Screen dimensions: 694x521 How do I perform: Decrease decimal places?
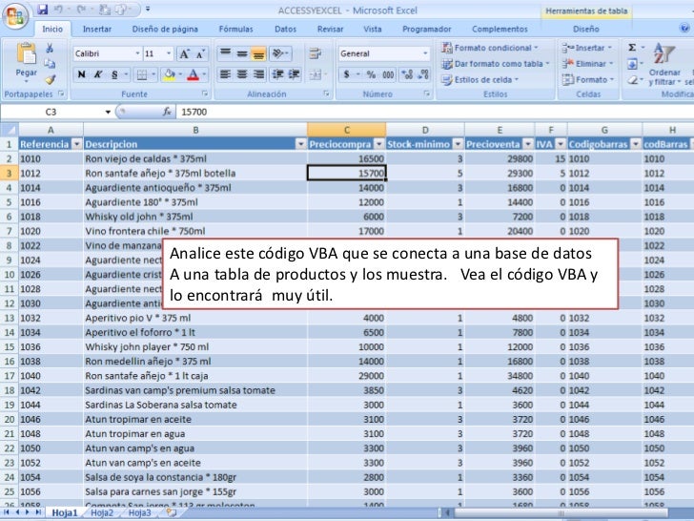[423, 74]
